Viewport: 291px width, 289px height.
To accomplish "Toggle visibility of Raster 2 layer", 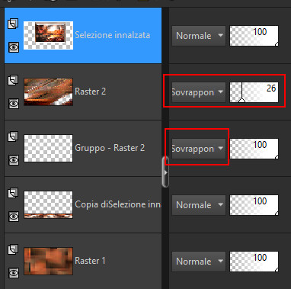I will point(14,104).
